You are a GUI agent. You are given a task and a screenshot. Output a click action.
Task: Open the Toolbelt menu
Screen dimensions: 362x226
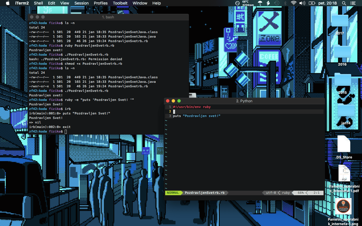[120, 3]
